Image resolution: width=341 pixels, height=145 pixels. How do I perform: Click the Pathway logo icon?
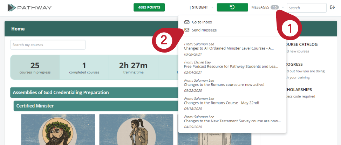coord(12,8)
